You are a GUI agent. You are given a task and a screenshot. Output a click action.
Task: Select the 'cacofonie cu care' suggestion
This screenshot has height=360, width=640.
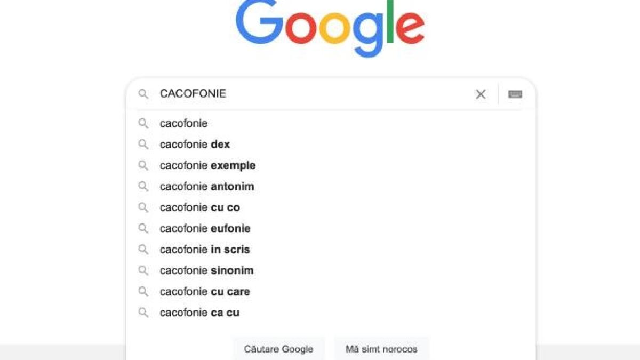[x=205, y=291]
